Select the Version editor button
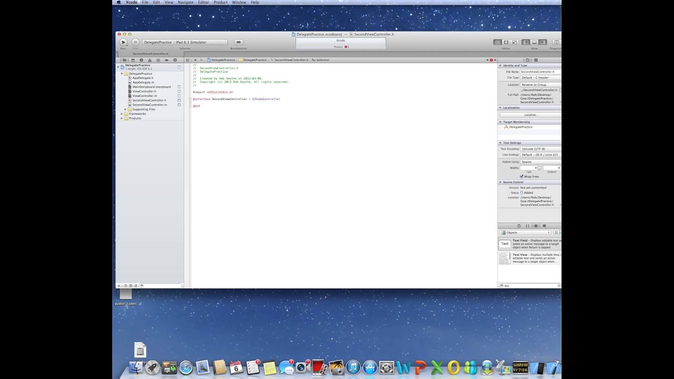The height and width of the screenshot is (379, 674). (x=514, y=42)
